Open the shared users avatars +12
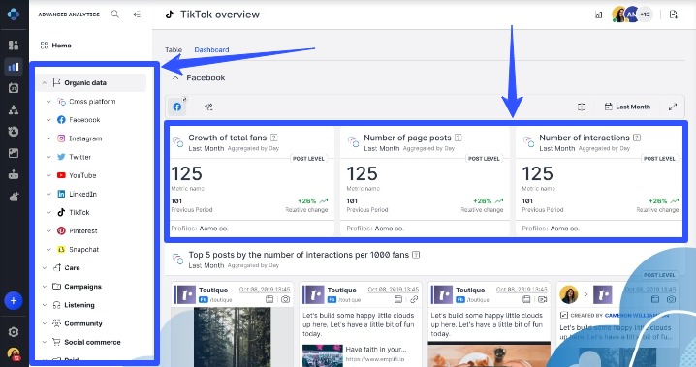 (633, 15)
